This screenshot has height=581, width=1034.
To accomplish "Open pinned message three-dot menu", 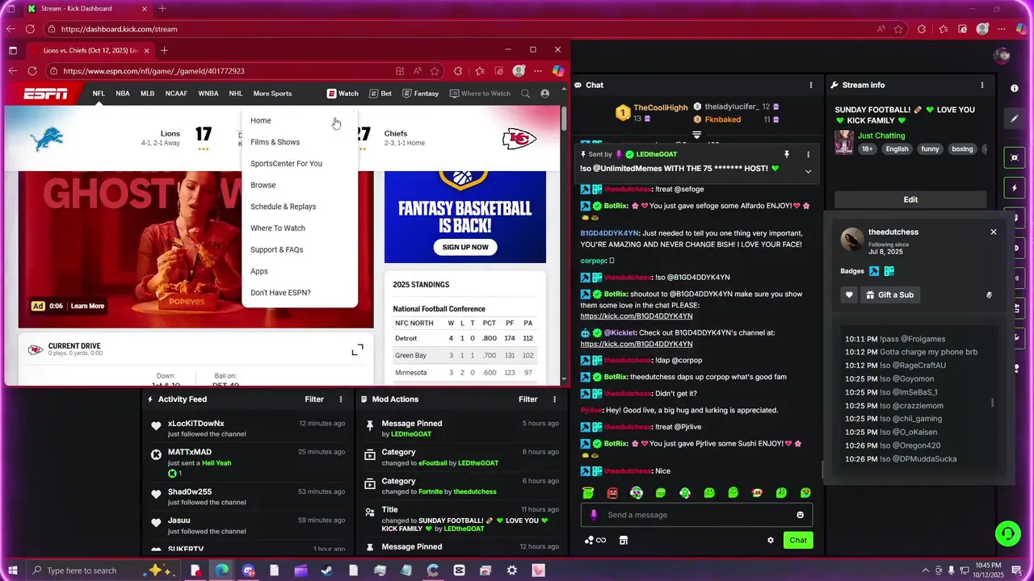I will 808,154.
